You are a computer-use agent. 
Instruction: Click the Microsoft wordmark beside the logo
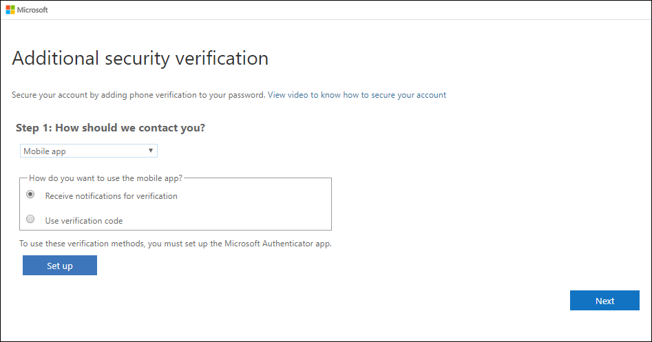[32, 10]
